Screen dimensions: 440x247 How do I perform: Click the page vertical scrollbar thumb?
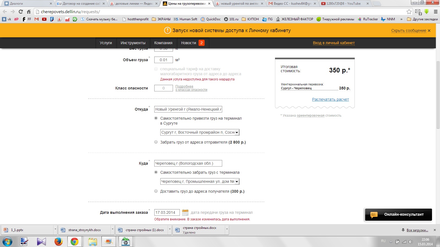click(438, 95)
